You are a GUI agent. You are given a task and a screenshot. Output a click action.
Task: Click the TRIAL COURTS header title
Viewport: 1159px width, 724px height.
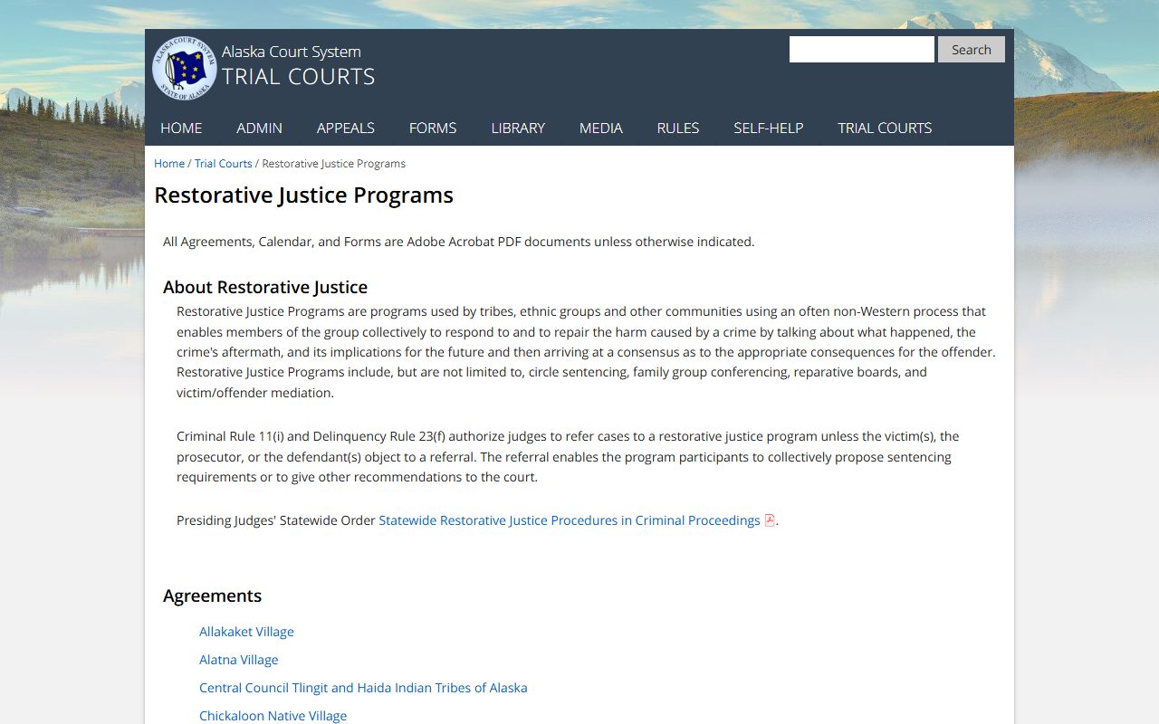(299, 77)
